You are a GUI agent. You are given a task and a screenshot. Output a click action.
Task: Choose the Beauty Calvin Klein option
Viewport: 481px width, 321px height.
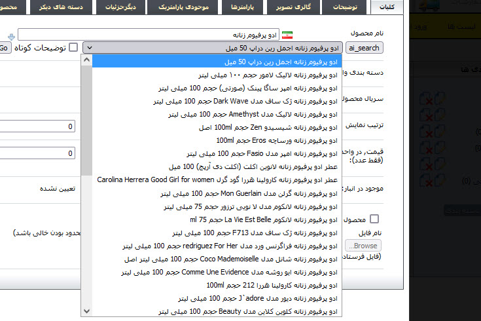[x=217, y=311]
